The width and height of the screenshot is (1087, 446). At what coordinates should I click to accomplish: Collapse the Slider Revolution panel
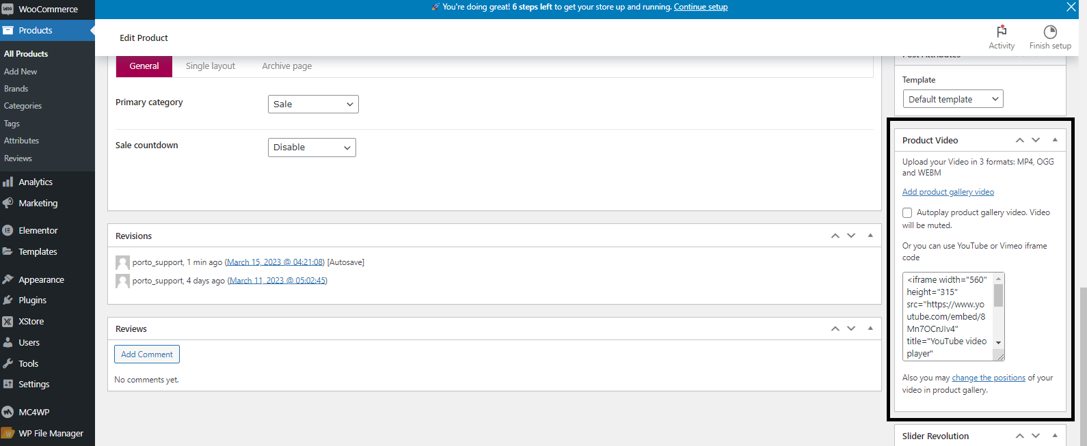tap(1055, 435)
